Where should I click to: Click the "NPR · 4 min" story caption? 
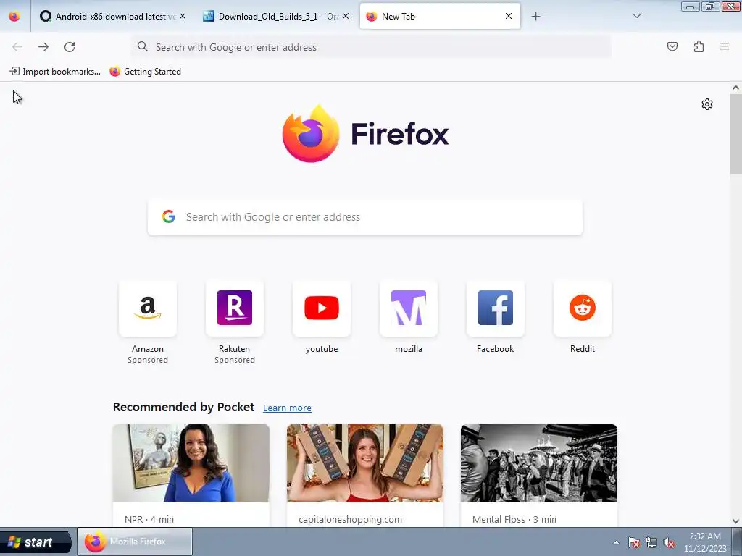(x=149, y=519)
